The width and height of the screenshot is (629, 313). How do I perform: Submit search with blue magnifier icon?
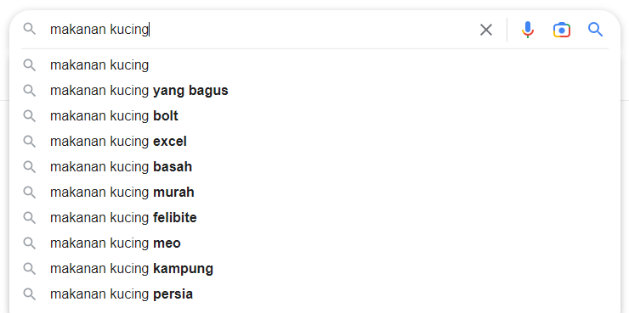[596, 30]
